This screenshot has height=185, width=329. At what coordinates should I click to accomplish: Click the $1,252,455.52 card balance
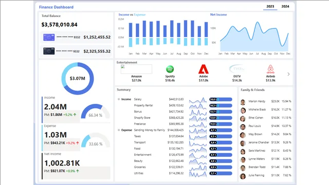(x=97, y=37)
